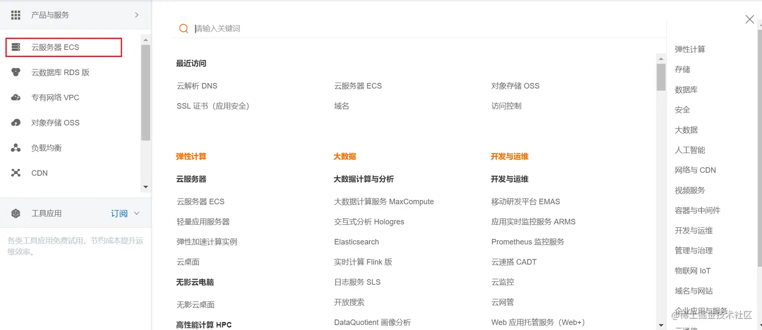Click the sidebar list scroll-up arrow

(146, 40)
